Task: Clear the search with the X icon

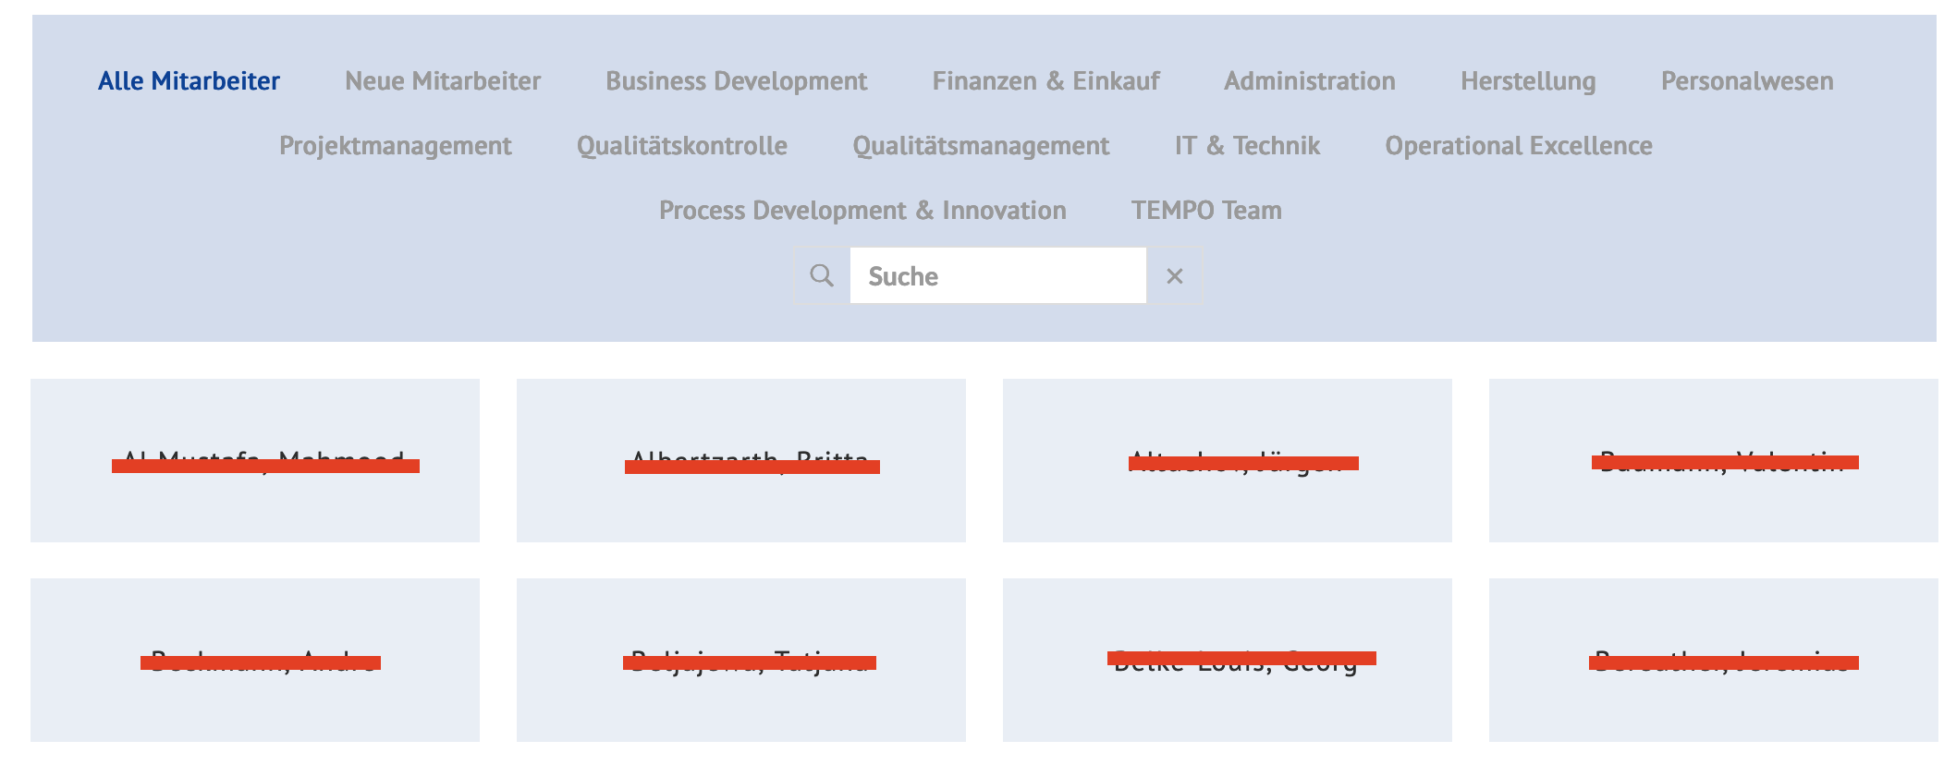Action: (x=1174, y=275)
